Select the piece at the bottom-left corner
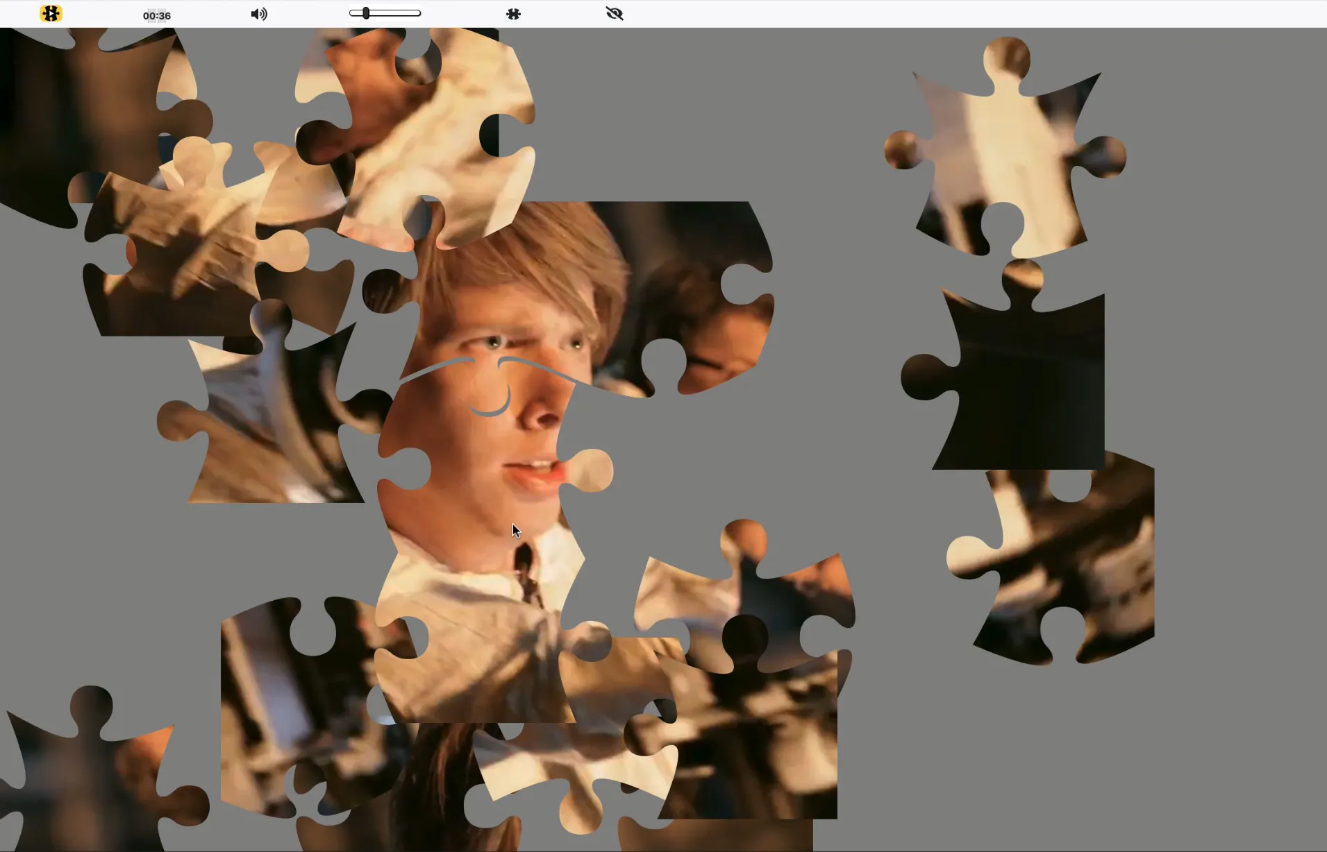 tap(90, 777)
